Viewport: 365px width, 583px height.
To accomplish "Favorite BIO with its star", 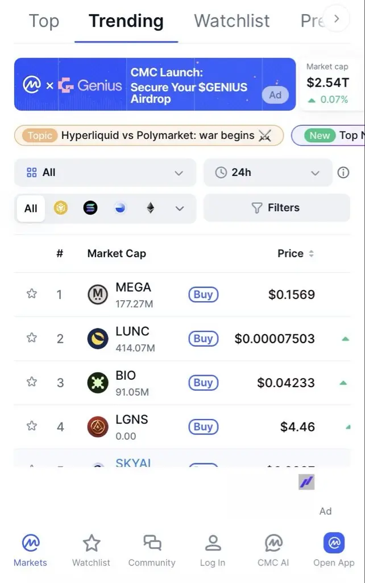I will coord(32,382).
